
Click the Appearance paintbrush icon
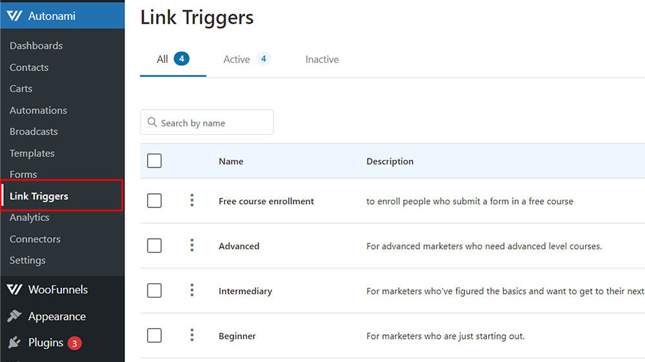[14, 316]
